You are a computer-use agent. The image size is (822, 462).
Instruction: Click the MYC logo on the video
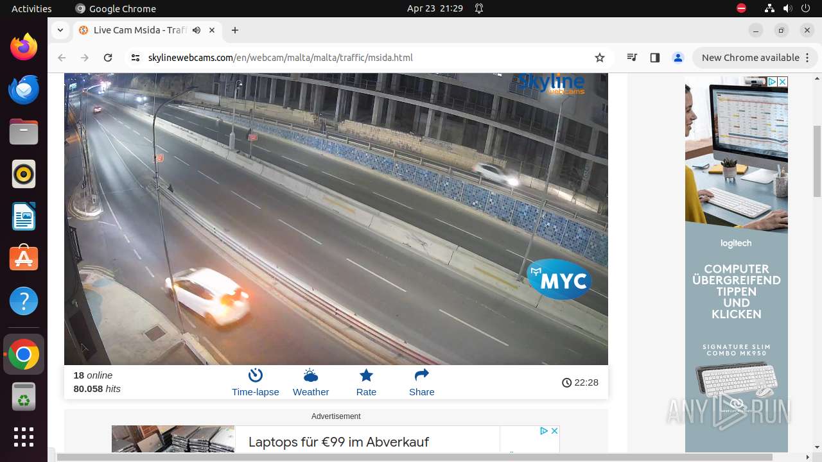pos(559,280)
